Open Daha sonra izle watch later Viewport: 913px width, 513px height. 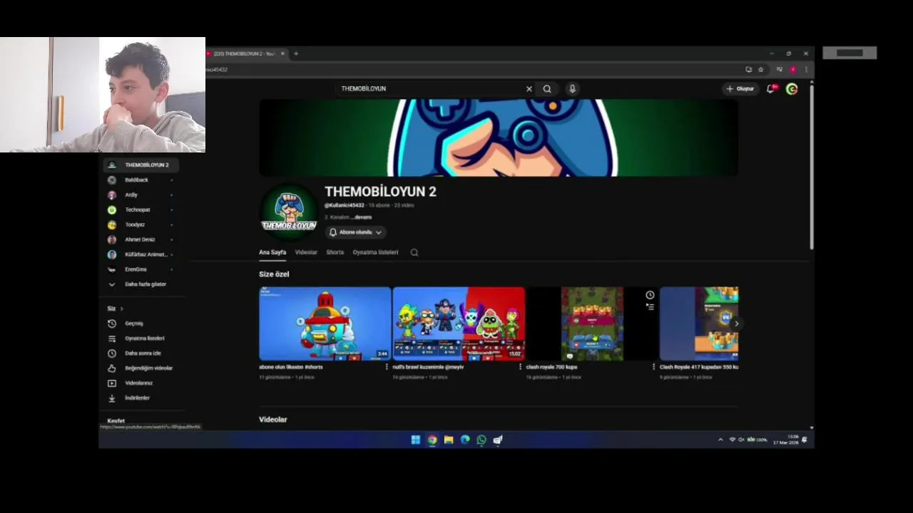140,353
